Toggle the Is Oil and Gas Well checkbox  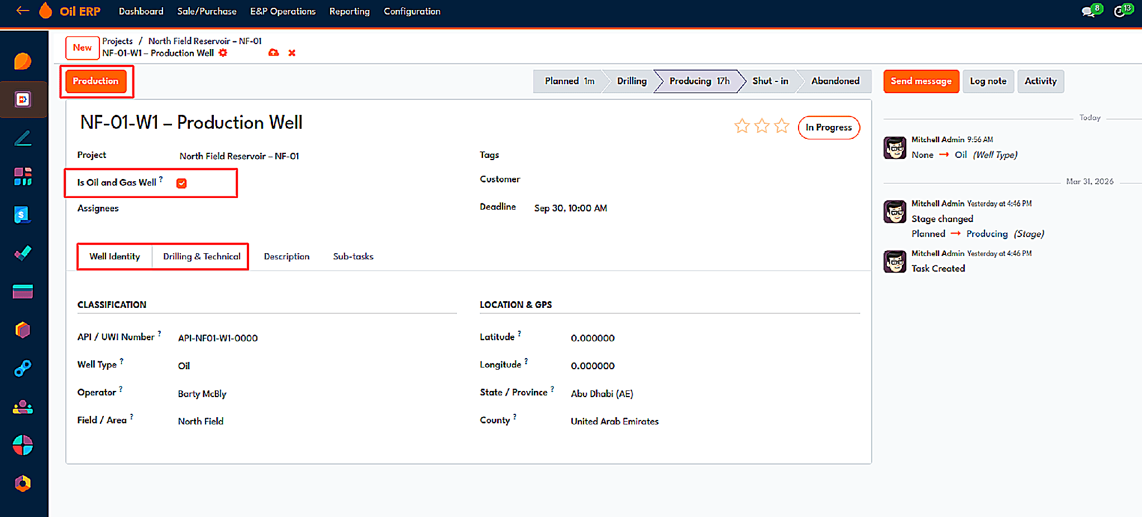pyautogui.click(x=181, y=183)
